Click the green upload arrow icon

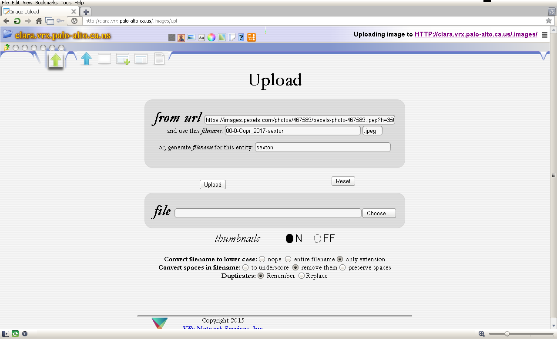pos(55,60)
